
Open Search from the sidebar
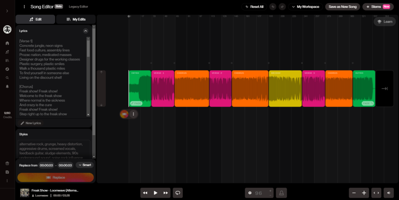pyautogui.click(x=7, y=78)
